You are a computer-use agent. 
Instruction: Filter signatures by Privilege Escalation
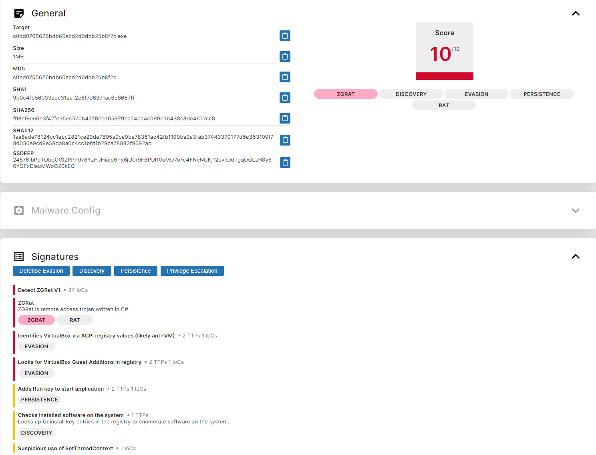[192, 271]
